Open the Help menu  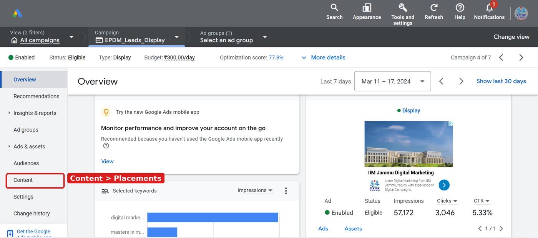[x=460, y=11]
